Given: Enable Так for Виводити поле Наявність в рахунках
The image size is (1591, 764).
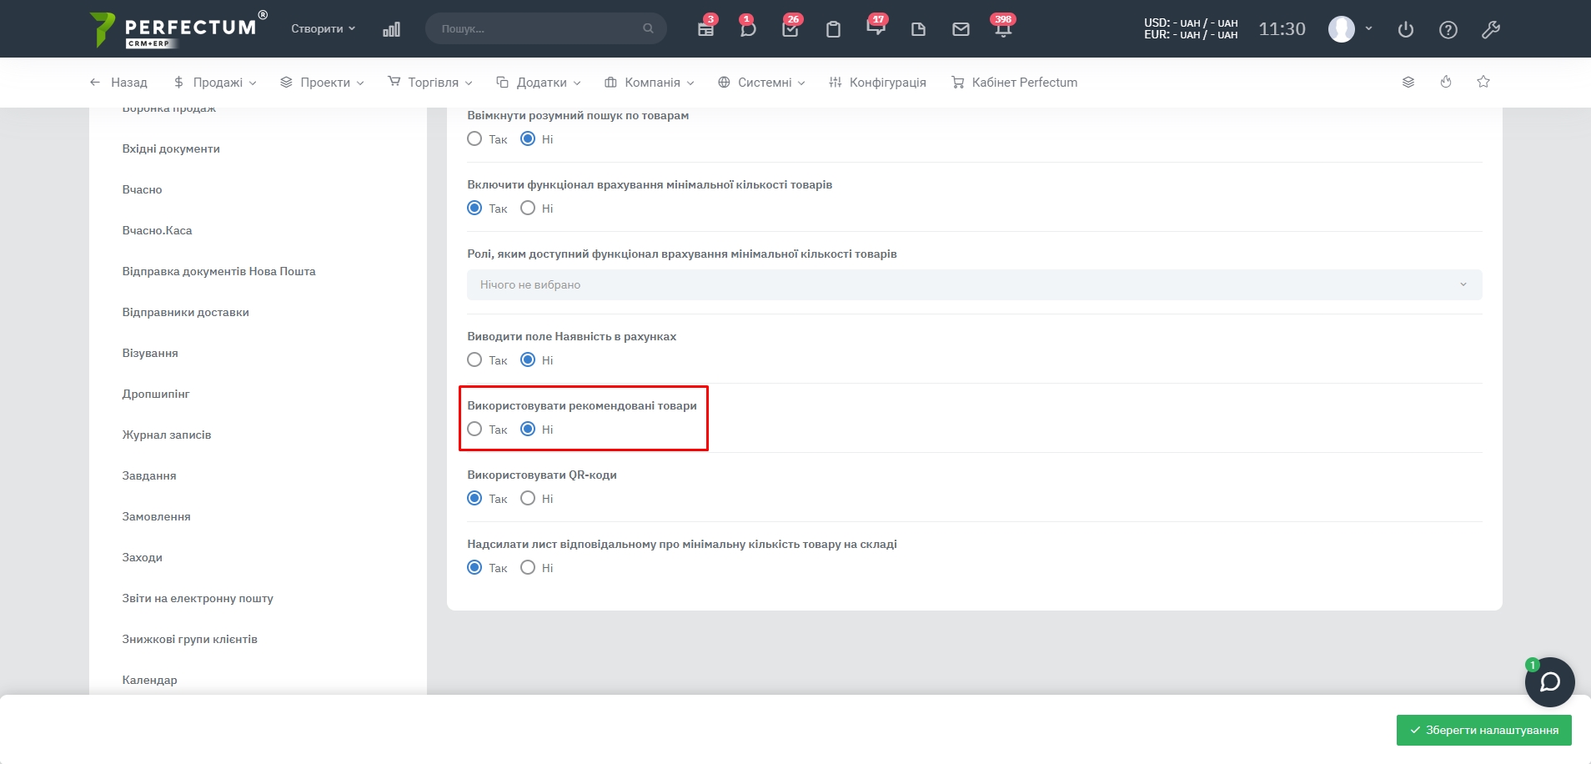Looking at the screenshot, I should 474,360.
